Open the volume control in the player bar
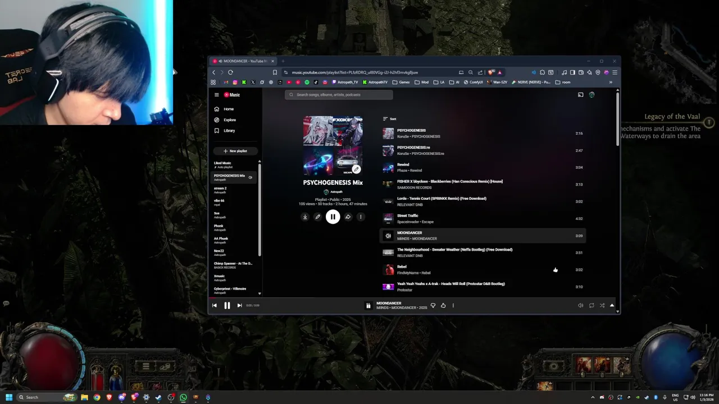The height and width of the screenshot is (404, 719). [x=580, y=305]
